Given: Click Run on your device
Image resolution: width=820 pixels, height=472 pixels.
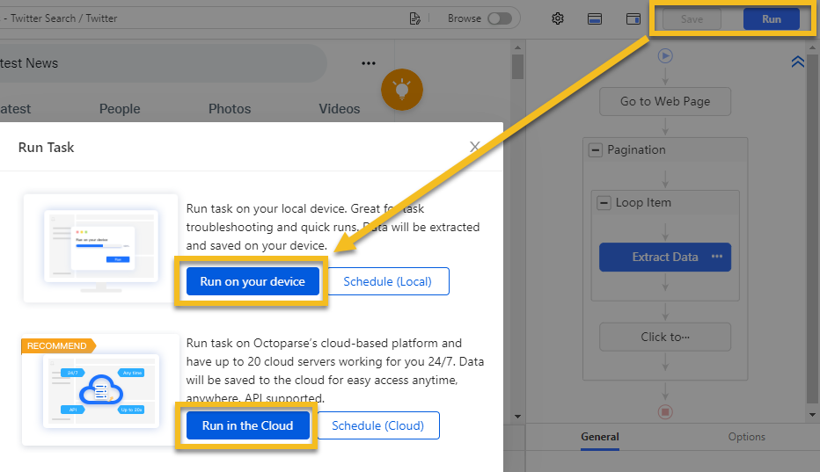Looking at the screenshot, I should 253,281.
